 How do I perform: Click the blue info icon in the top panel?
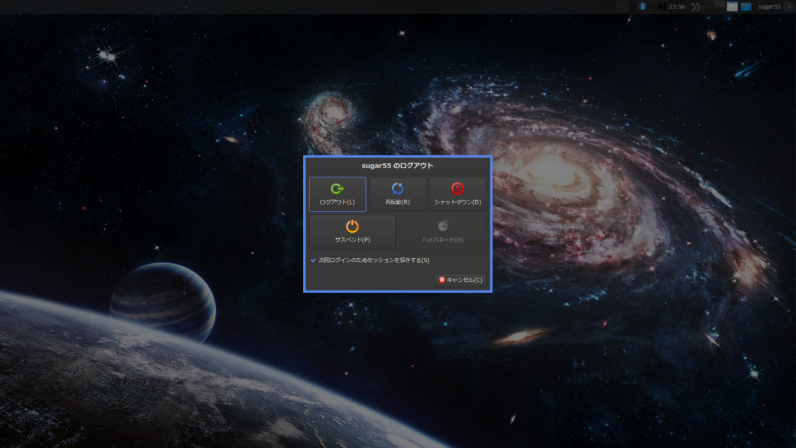point(642,7)
